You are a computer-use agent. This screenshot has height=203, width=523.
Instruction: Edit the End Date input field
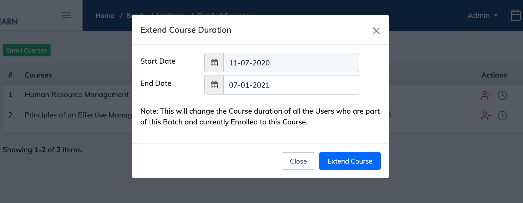[x=291, y=85]
